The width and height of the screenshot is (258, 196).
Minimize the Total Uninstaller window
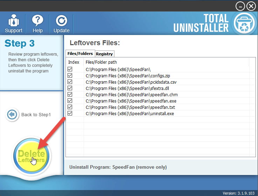[240, 6]
